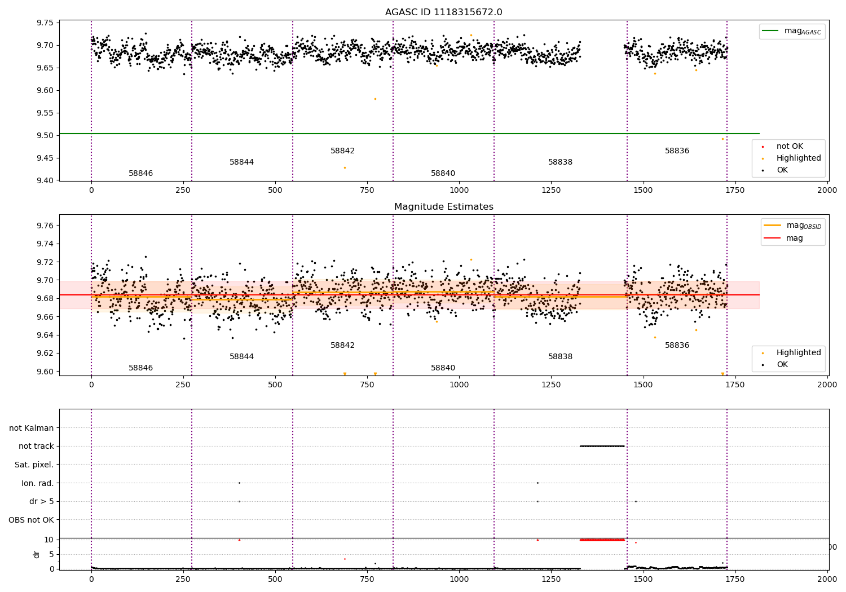Viewport: 846px width, 592px height.
Task: Click obsid label 58840 in the AGASC plot
Action: (x=443, y=174)
